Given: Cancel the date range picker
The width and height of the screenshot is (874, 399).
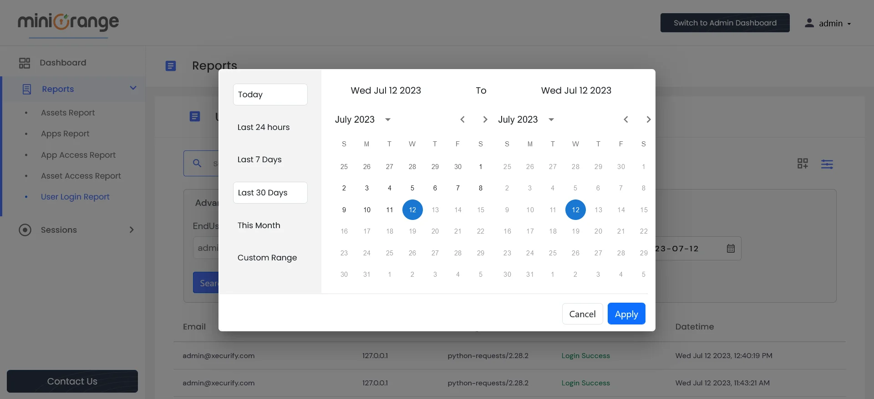Looking at the screenshot, I should coord(582,314).
